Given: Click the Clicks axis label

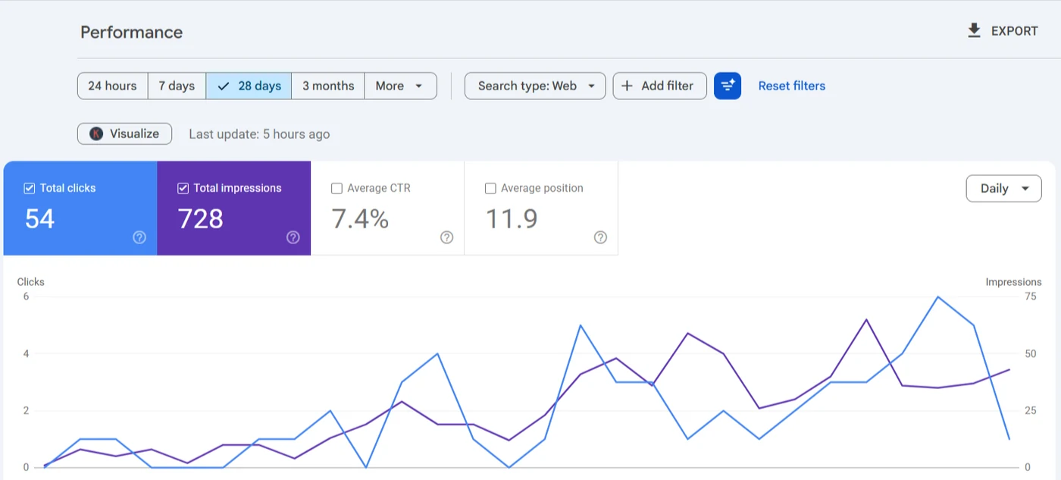Looking at the screenshot, I should (31, 281).
